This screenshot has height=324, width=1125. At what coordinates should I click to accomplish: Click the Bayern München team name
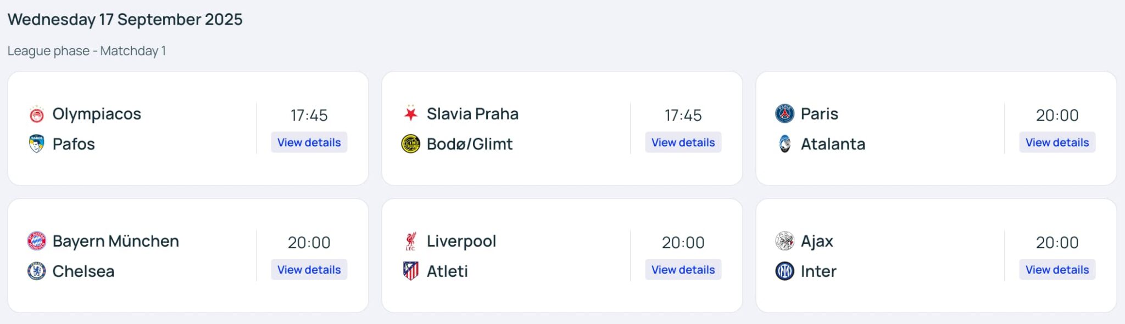pyautogui.click(x=115, y=241)
